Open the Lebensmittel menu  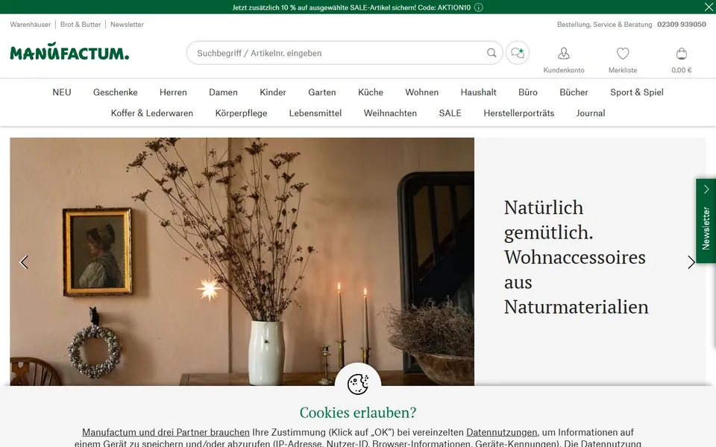(x=315, y=113)
